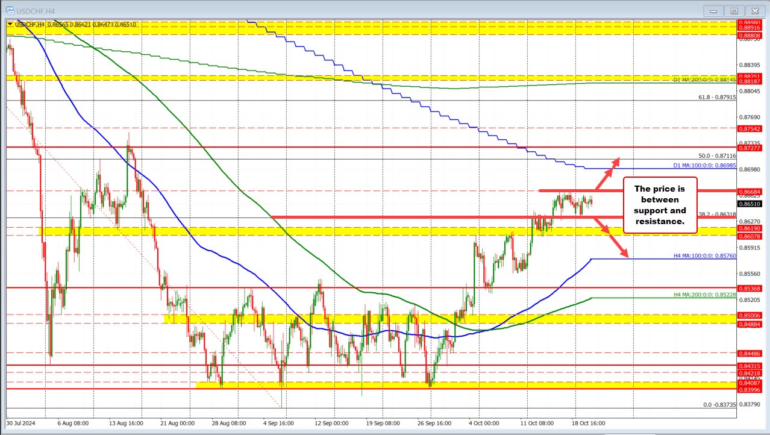The width and height of the screenshot is (770, 435).
Task: Click the black triangle before the USDCHF,H4 label
Action: pyautogui.click(x=10, y=24)
